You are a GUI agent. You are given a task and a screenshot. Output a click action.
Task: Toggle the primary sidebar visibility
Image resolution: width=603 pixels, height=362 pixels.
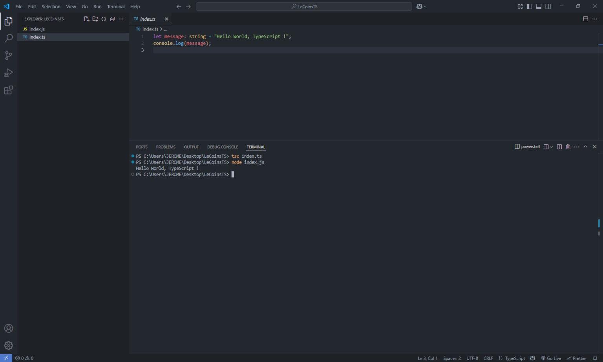(529, 6)
